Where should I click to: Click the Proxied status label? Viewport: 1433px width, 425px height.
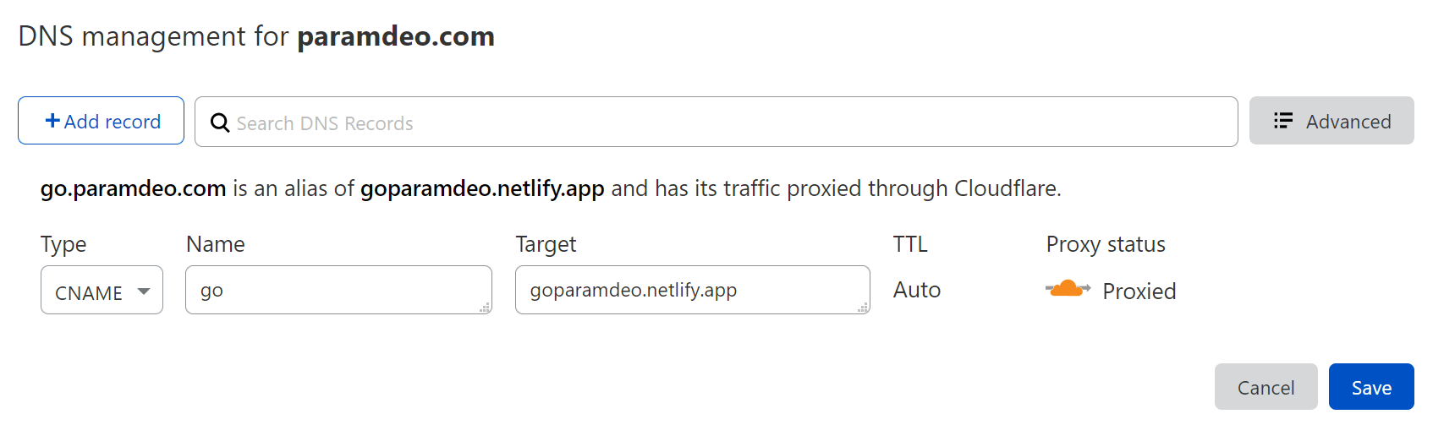pos(1139,292)
